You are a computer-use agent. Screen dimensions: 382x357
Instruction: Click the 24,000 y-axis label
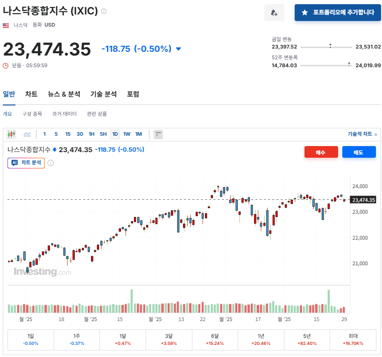pos(360,186)
